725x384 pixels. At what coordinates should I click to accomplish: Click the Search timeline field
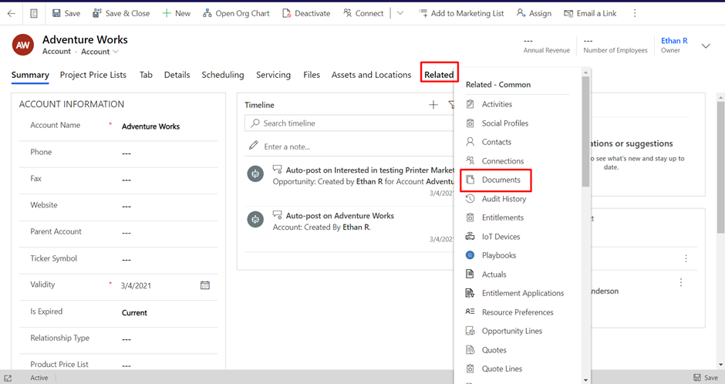[349, 123]
